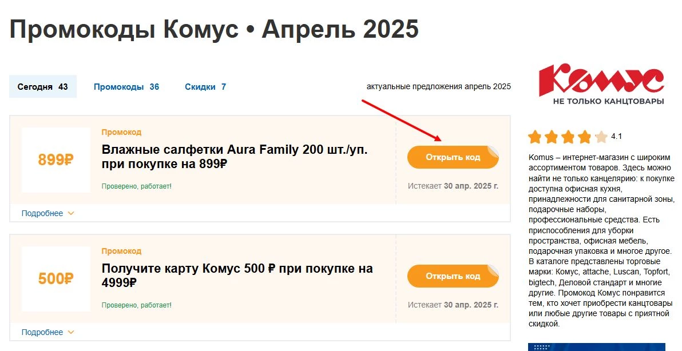Expand the second Подробнее chevron
682x351 pixels.
coord(71,332)
